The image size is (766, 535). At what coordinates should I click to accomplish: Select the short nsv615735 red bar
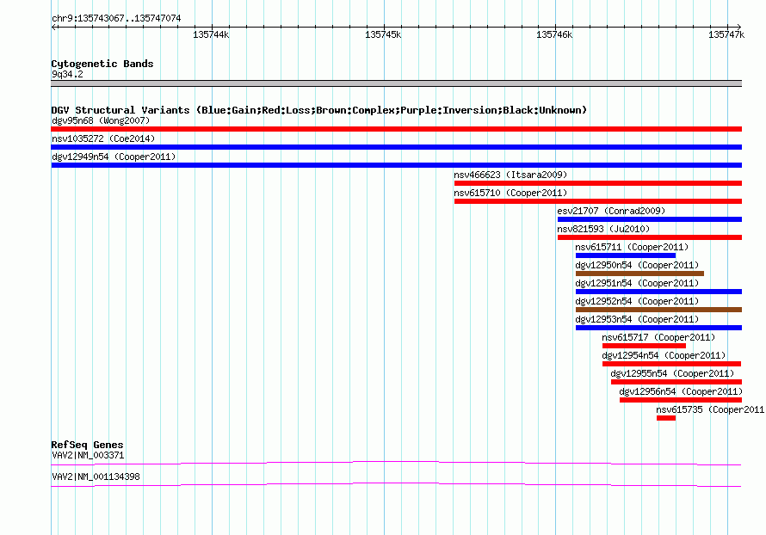point(666,418)
